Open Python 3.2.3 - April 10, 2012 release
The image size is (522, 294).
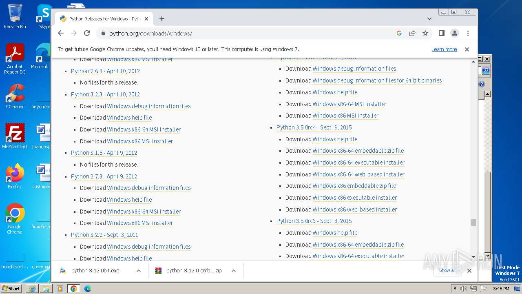(x=105, y=94)
